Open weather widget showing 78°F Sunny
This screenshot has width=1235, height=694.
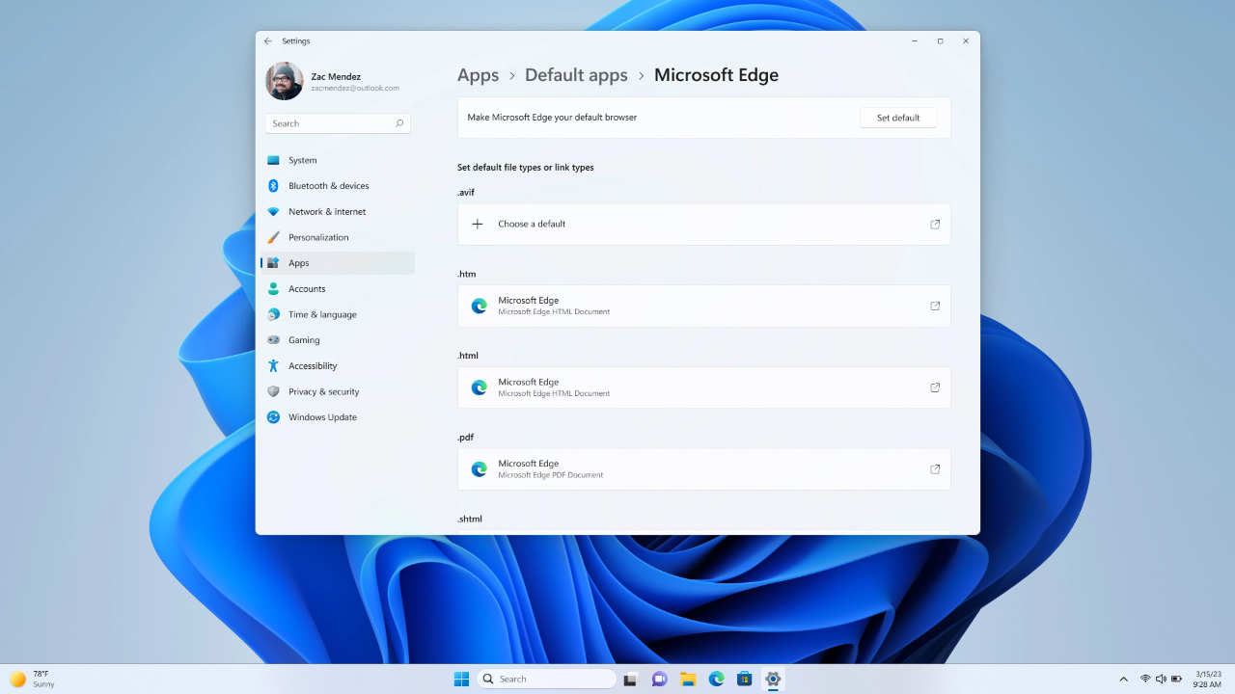32,679
